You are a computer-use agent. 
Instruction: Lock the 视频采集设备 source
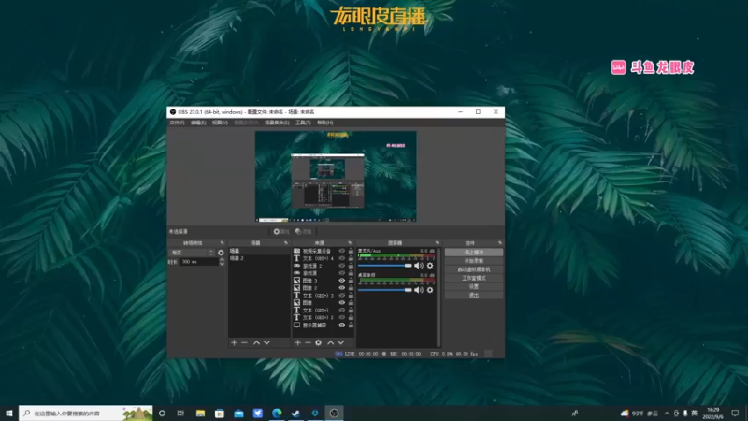click(x=351, y=251)
